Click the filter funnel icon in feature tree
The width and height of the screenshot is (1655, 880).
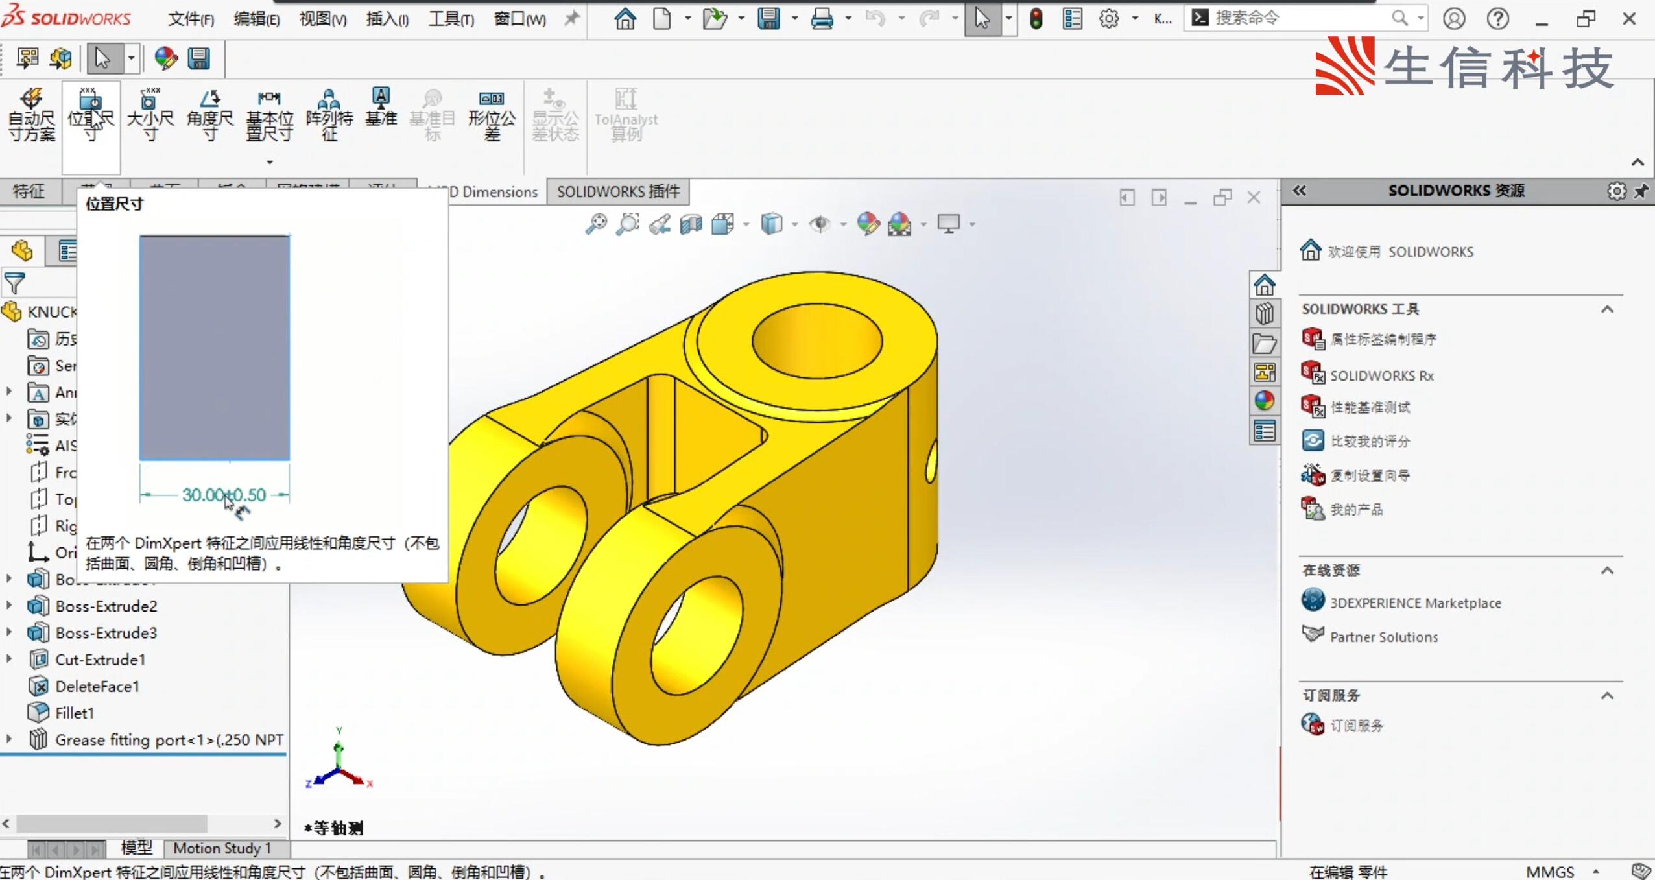14,283
